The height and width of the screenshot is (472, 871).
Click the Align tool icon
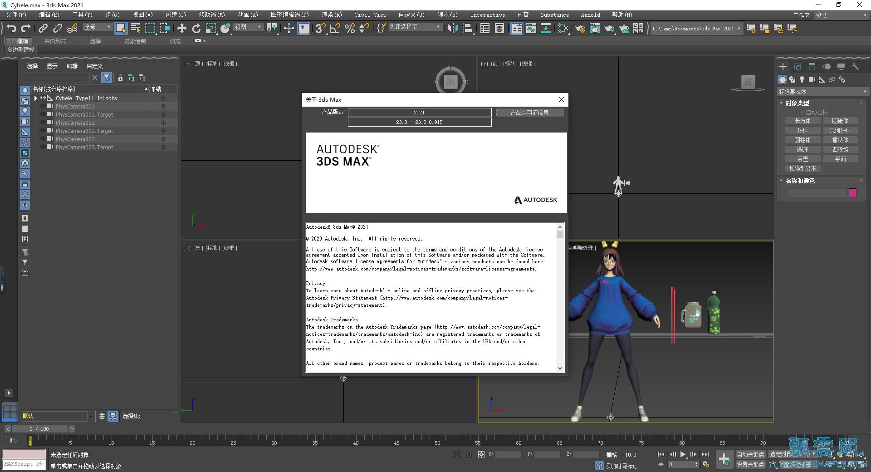click(467, 28)
